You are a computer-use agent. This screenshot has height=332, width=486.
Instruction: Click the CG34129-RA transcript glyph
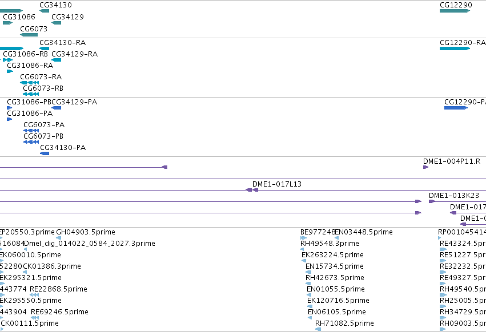click(56, 60)
